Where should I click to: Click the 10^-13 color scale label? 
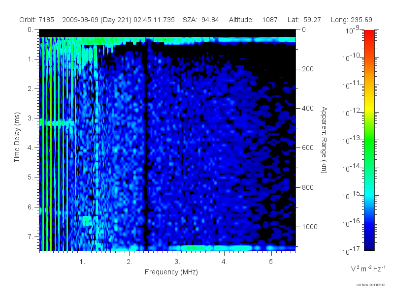352,140
